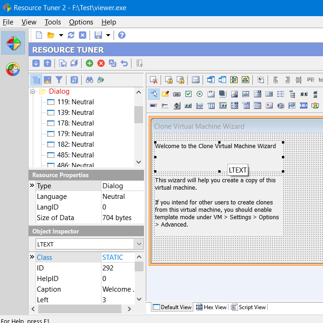Pick the month calendar control tool

[x=257, y=106]
